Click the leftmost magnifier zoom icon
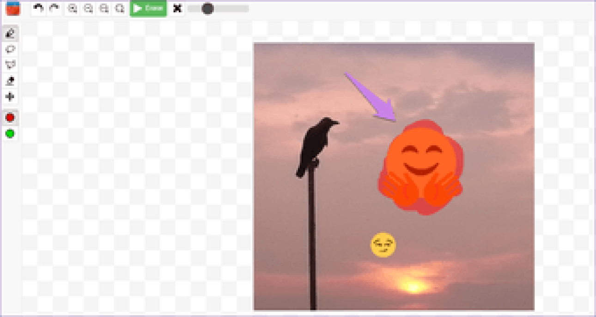596x317 pixels. point(73,8)
